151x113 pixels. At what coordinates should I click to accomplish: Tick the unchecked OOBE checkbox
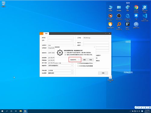(78, 66)
